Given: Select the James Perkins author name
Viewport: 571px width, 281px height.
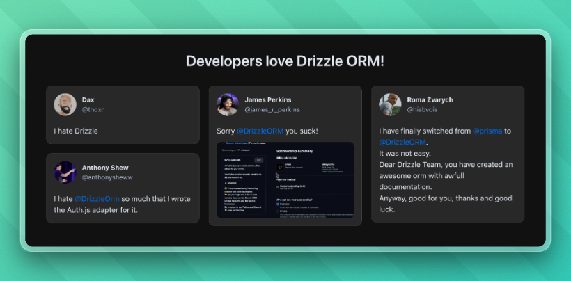Looking at the screenshot, I should pos(268,99).
